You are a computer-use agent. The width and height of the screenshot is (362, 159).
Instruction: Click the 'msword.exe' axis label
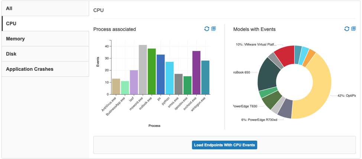point(136,103)
